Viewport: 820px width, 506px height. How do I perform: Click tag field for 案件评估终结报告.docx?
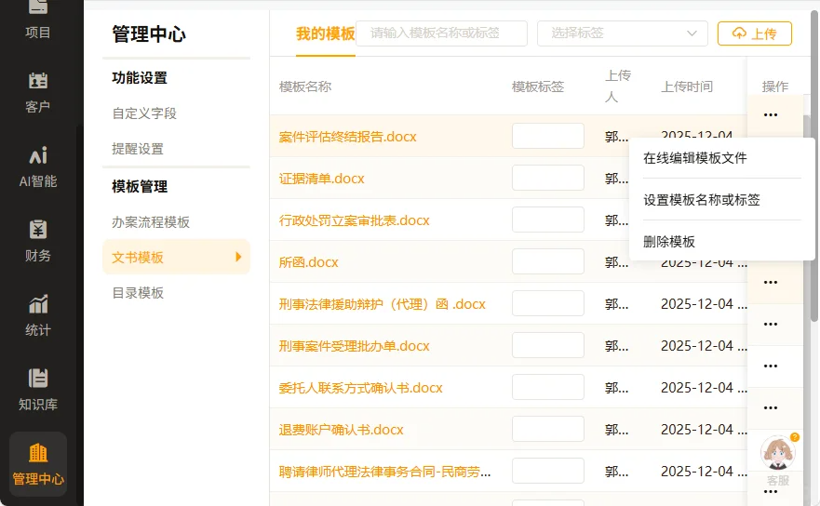click(x=547, y=136)
